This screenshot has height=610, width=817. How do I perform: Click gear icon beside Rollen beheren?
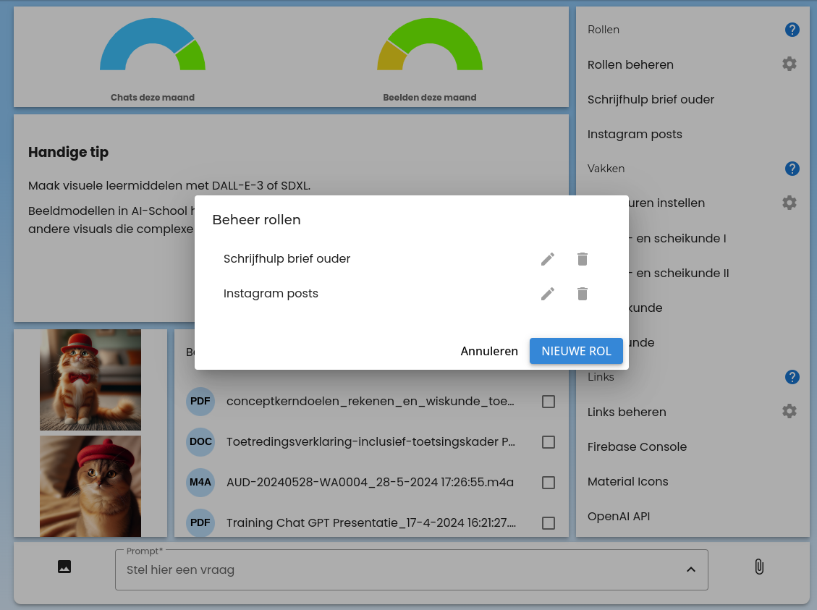pyautogui.click(x=790, y=64)
